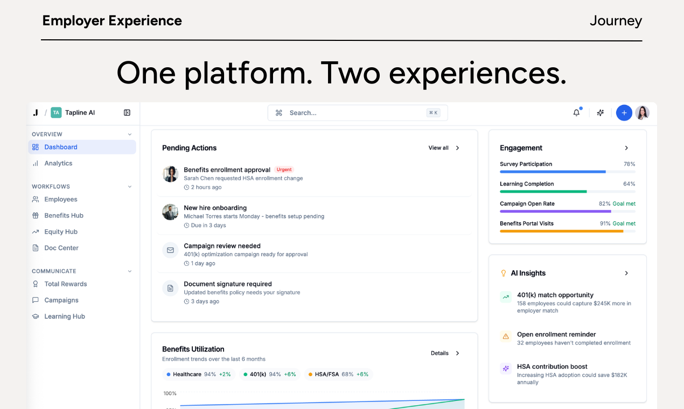The width and height of the screenshot is (684, 409).
Task: Click the blue plus create button
Action: tap(624, 112)
